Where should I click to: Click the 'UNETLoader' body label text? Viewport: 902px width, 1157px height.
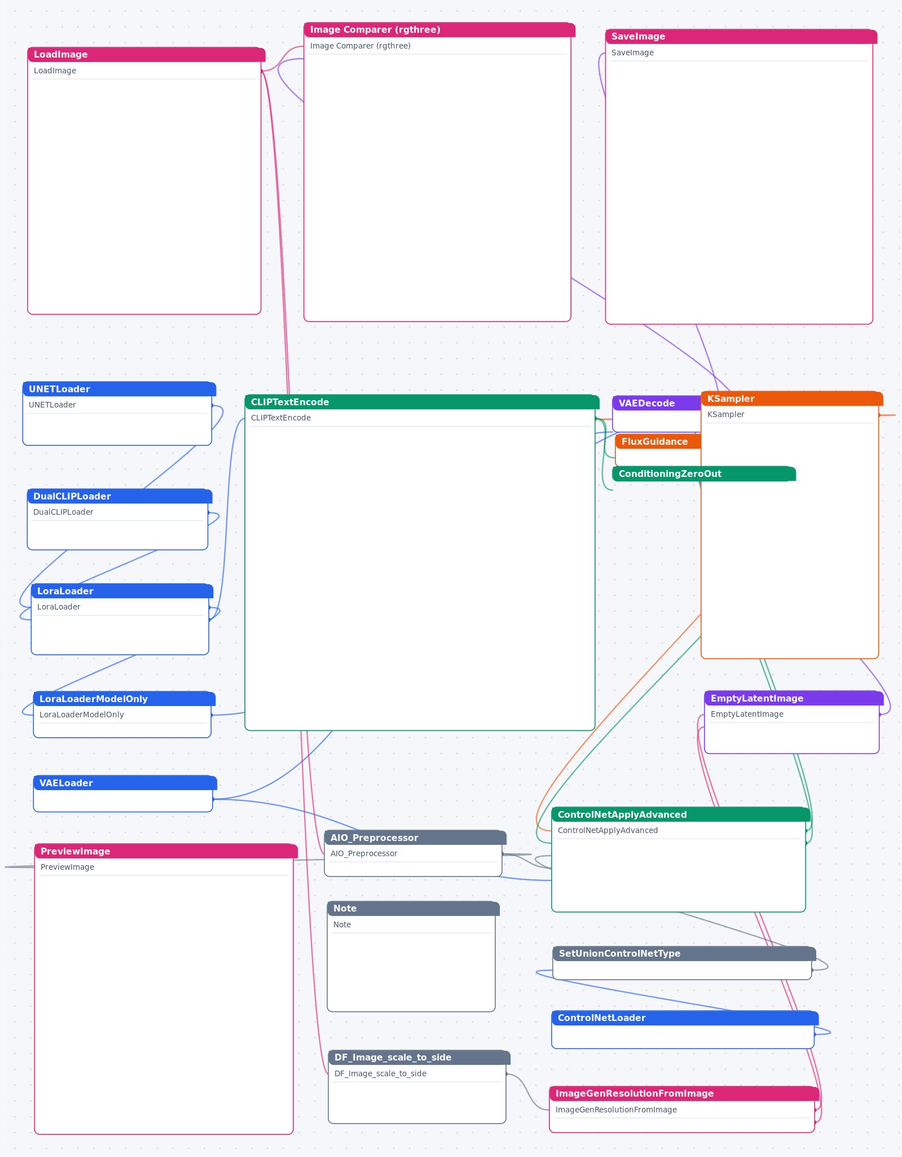(52, 405)
